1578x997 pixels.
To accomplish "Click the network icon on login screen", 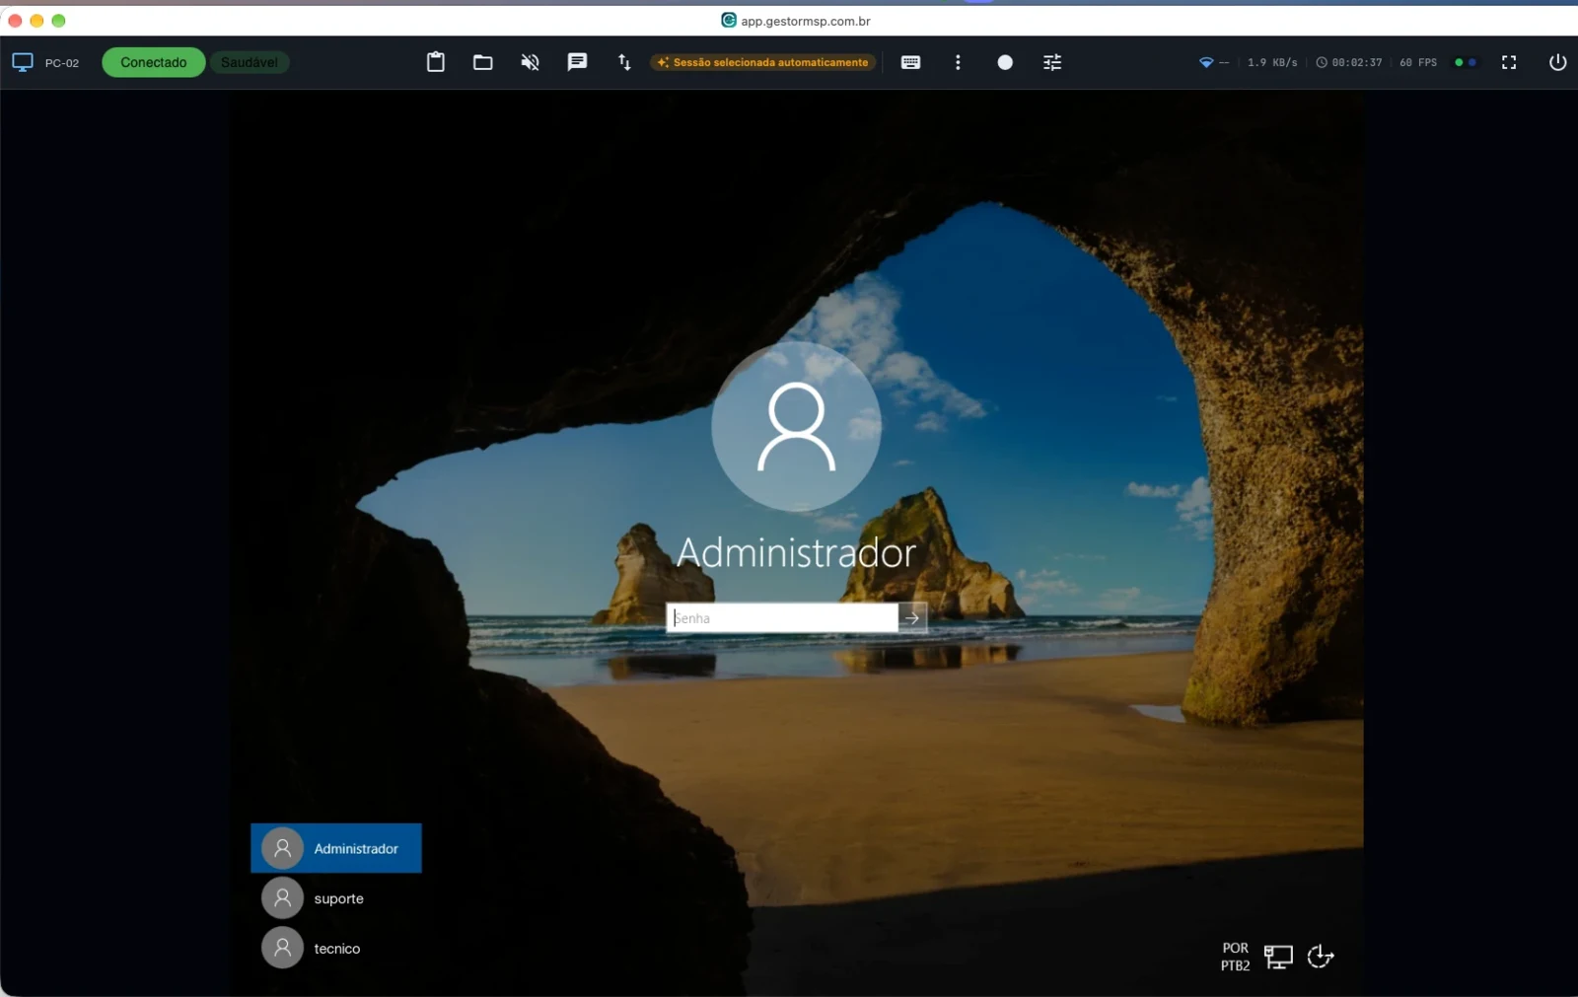I will 1278,957.
